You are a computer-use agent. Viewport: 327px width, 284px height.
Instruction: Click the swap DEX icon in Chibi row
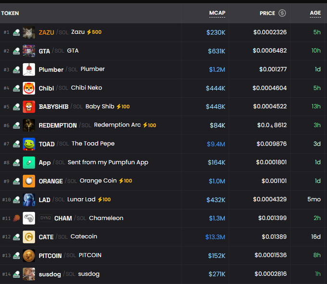16,89
